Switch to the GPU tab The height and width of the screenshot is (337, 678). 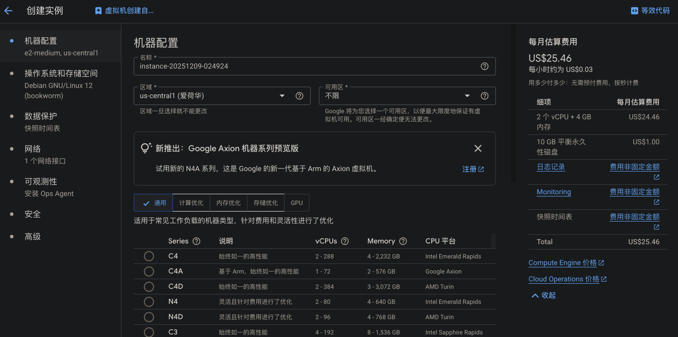pyautogui.click(x=297, y=203)
